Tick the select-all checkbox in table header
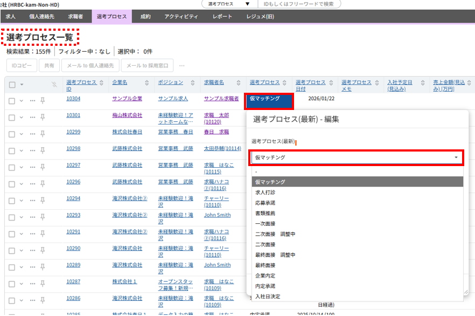Screen dimensions: 475x316 point(12,85)
